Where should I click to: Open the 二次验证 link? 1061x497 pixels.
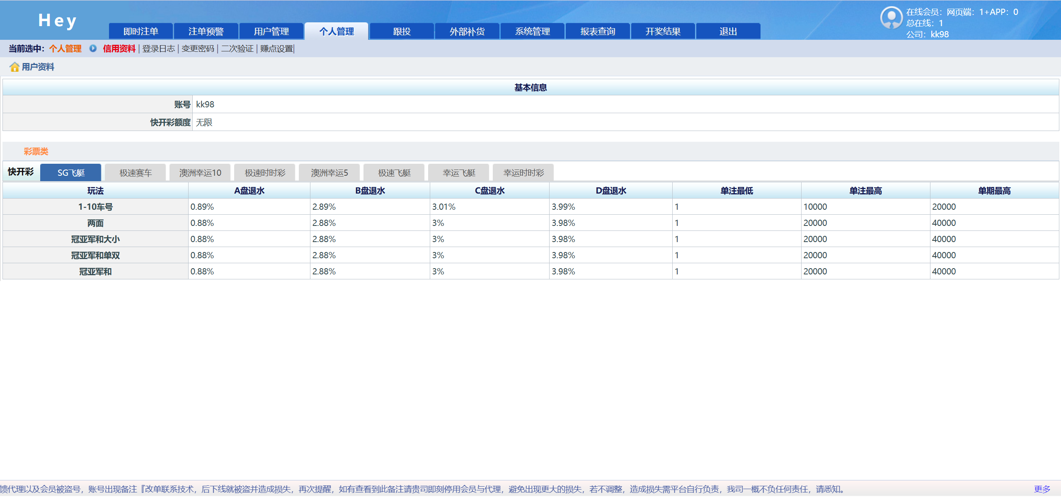pos(237,49)
